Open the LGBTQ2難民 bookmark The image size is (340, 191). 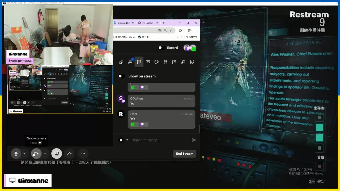125,37
